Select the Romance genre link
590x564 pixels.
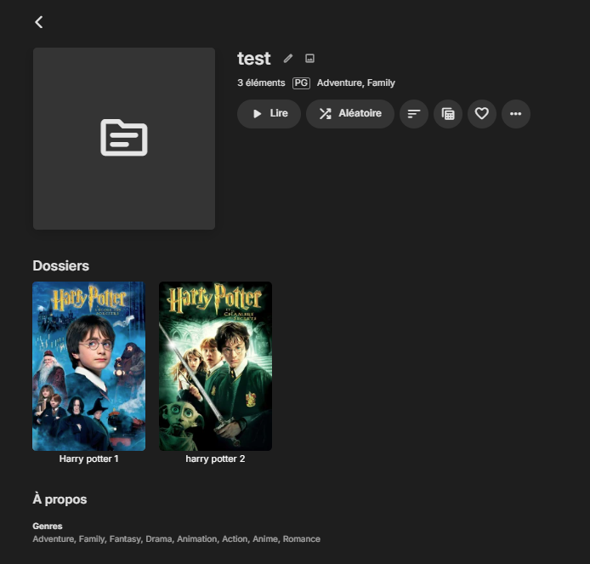pyautogui.click(x=302, y=538)
